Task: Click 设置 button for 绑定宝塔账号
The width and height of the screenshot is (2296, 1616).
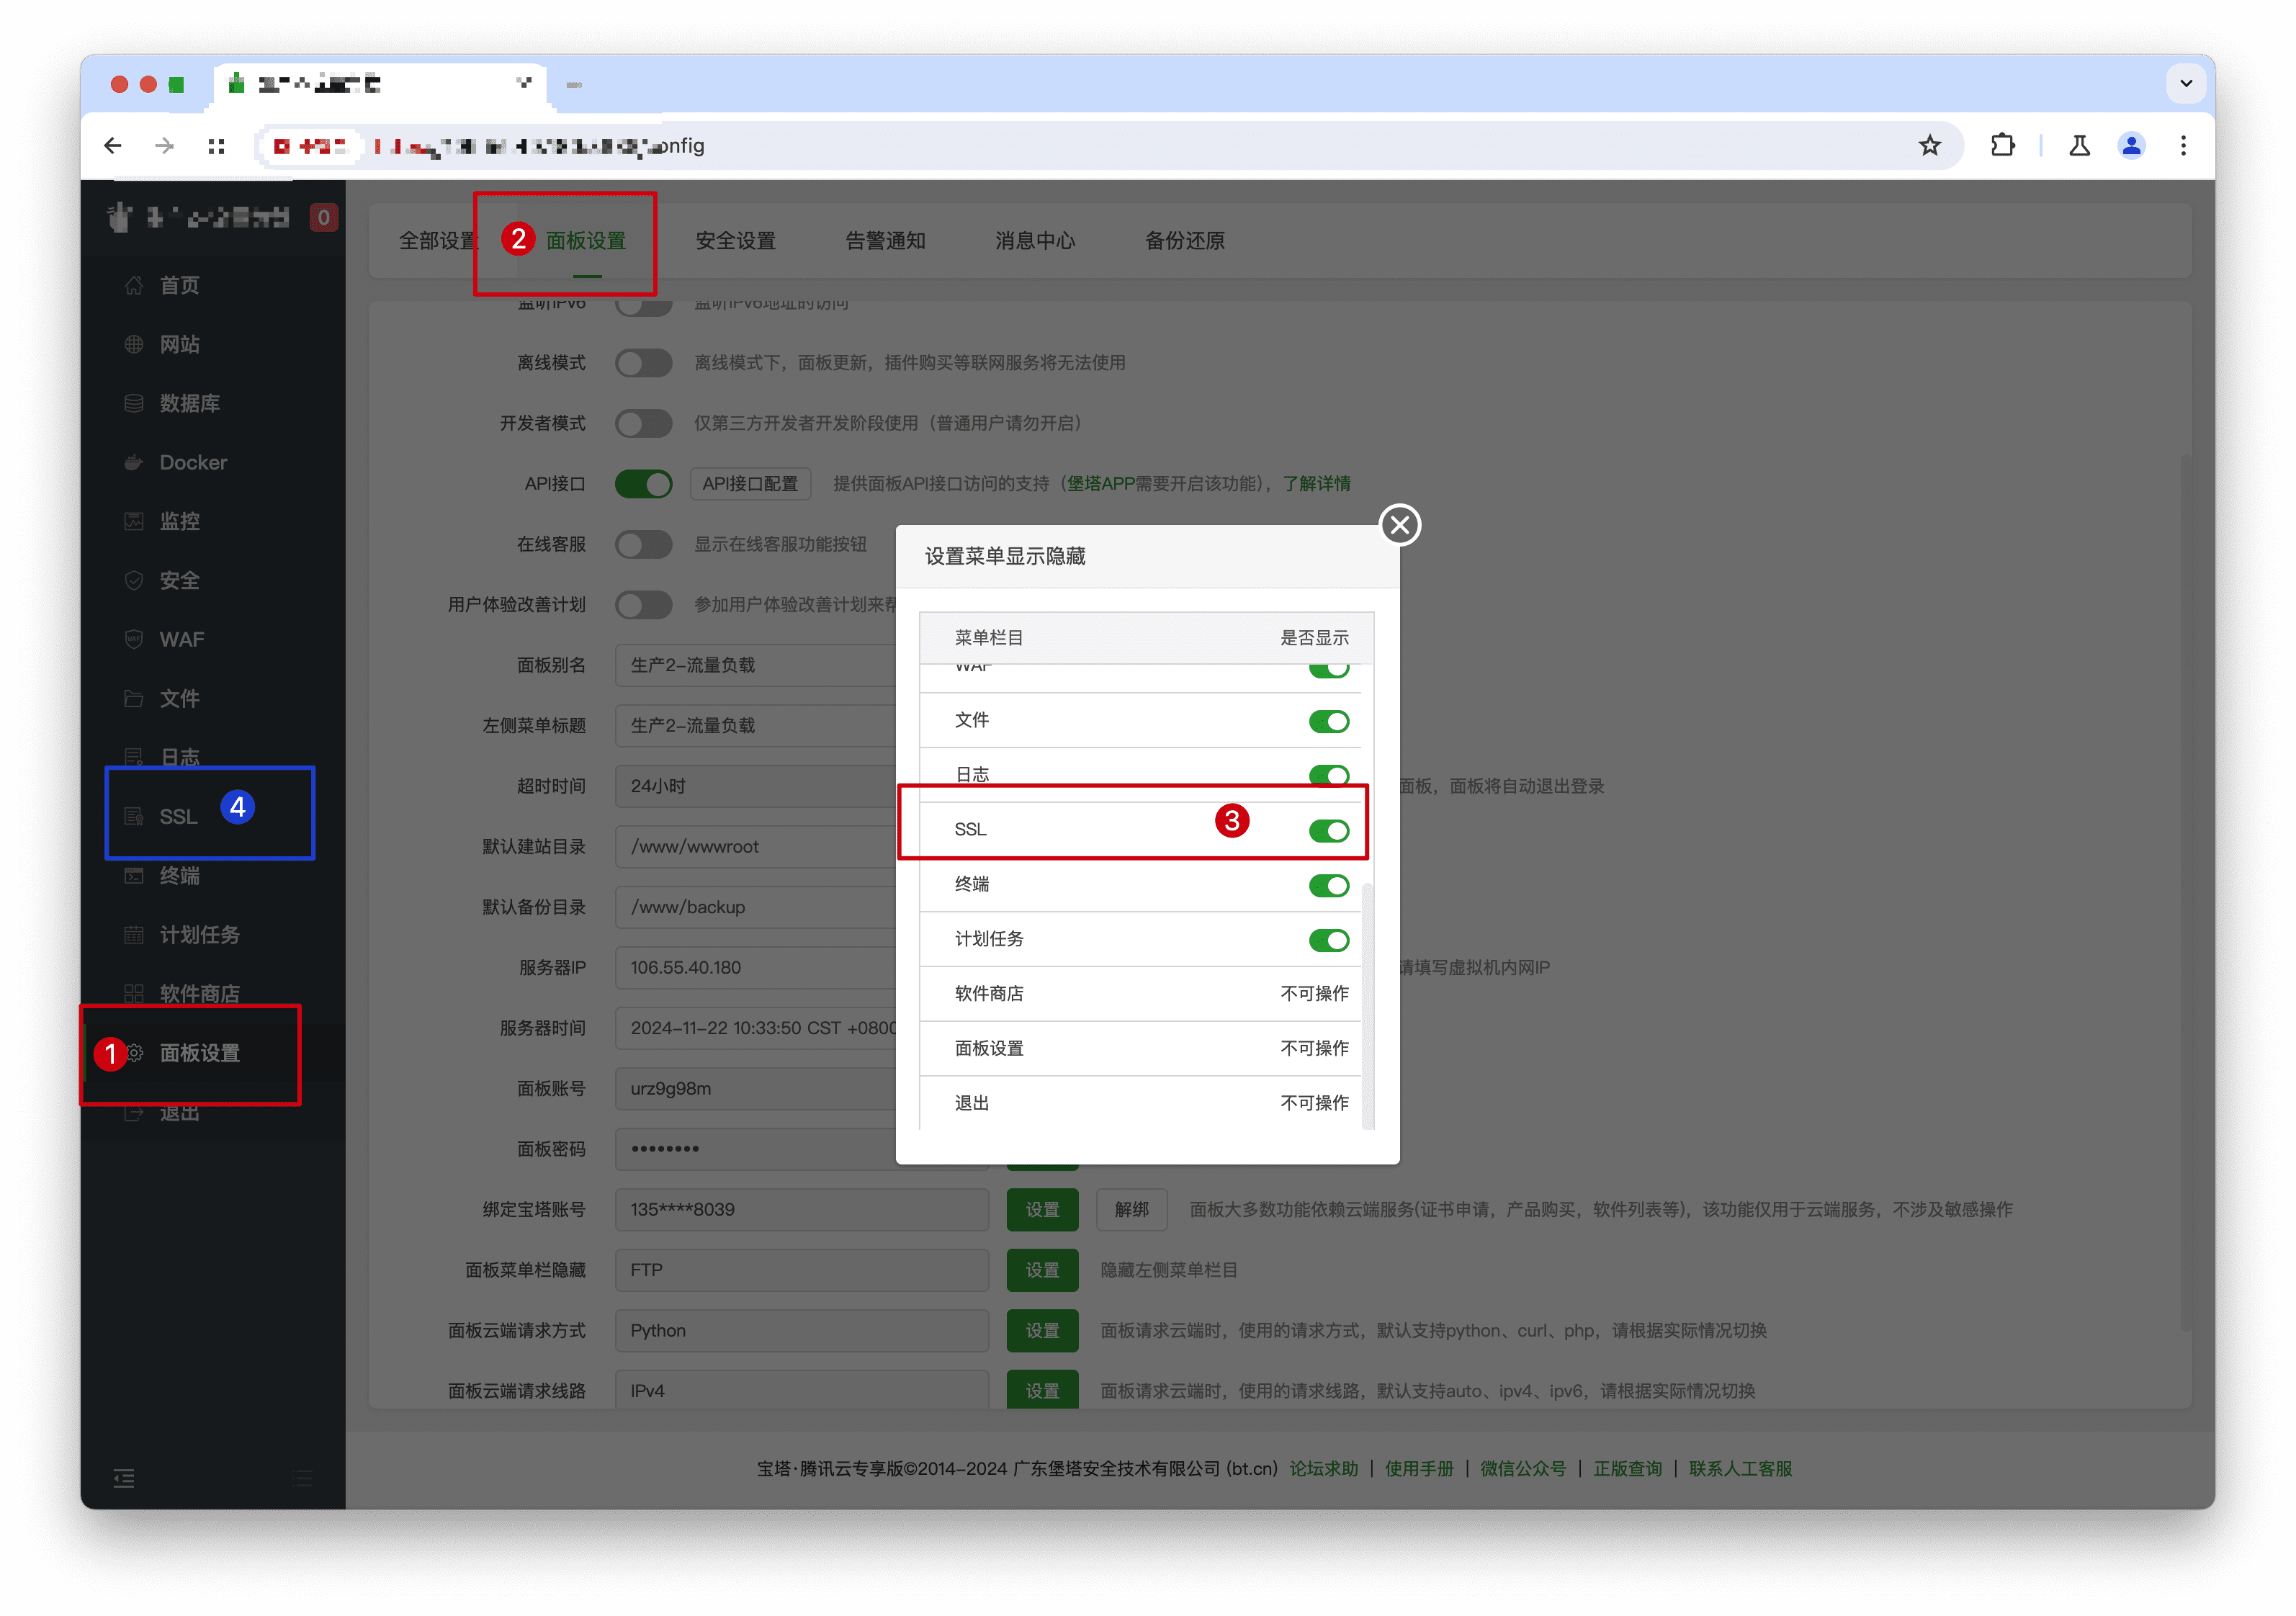Action: (1042, 1210)
